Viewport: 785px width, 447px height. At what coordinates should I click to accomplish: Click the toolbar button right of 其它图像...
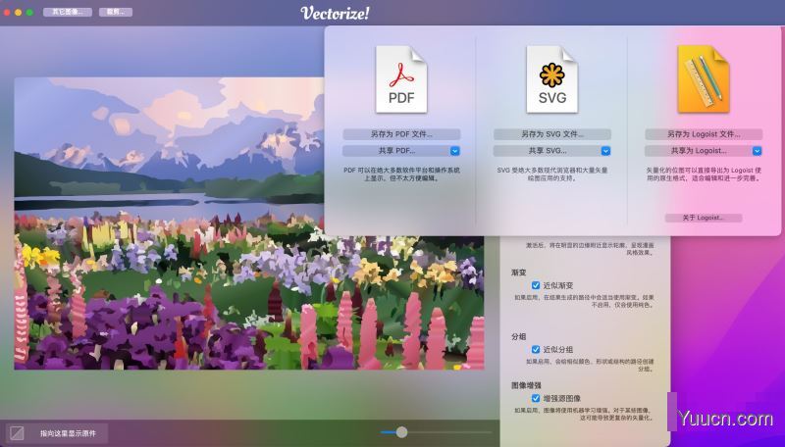click(116, 12)
